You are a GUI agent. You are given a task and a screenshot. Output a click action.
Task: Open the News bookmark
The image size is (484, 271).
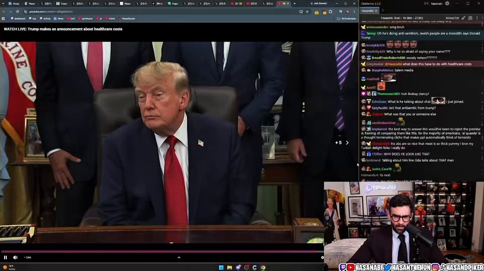pyautogui.click(x=58, y=18)
